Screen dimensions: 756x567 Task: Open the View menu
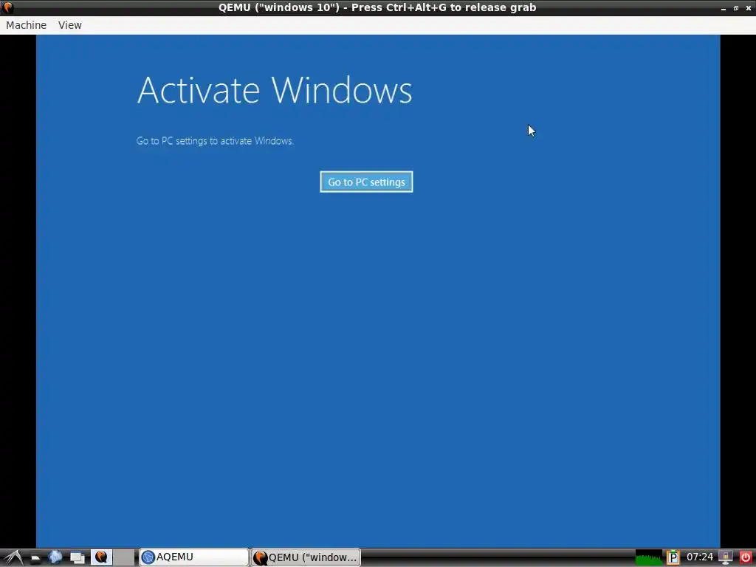(70, 25)
